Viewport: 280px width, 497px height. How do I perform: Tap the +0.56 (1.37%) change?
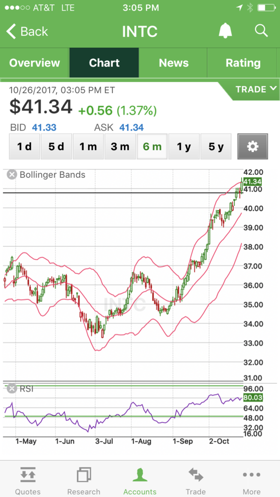tap(118, 111)
